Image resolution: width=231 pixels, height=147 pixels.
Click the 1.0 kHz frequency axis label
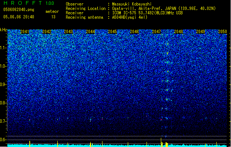pos(3,66)
